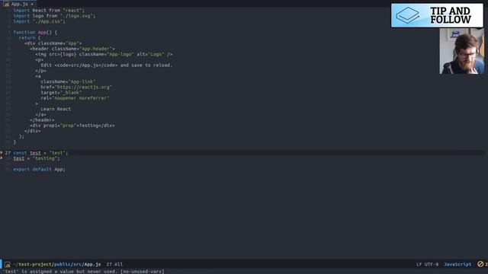Click the "Edit src/App.js and save to reload" line
The width and height of the screenshot is (488, 274).
coord(107,65)
